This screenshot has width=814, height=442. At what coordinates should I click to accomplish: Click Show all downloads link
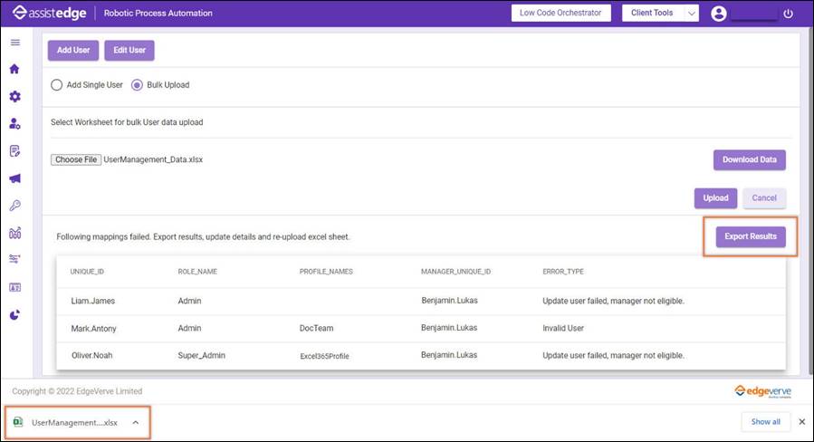(x=765, y=422)
